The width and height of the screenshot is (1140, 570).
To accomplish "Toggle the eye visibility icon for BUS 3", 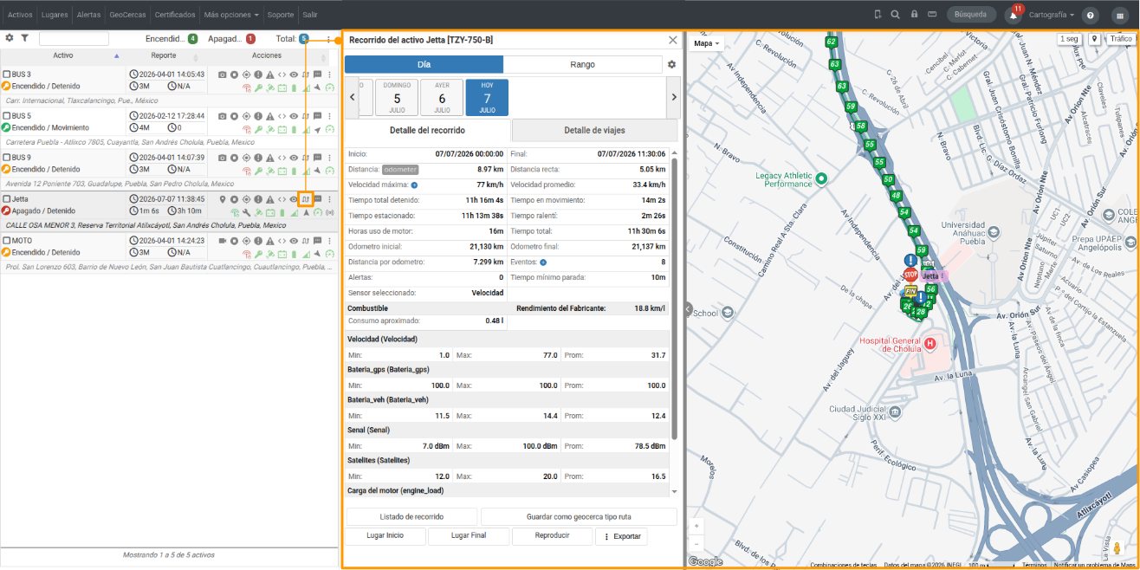I will (x=294, y=74).
